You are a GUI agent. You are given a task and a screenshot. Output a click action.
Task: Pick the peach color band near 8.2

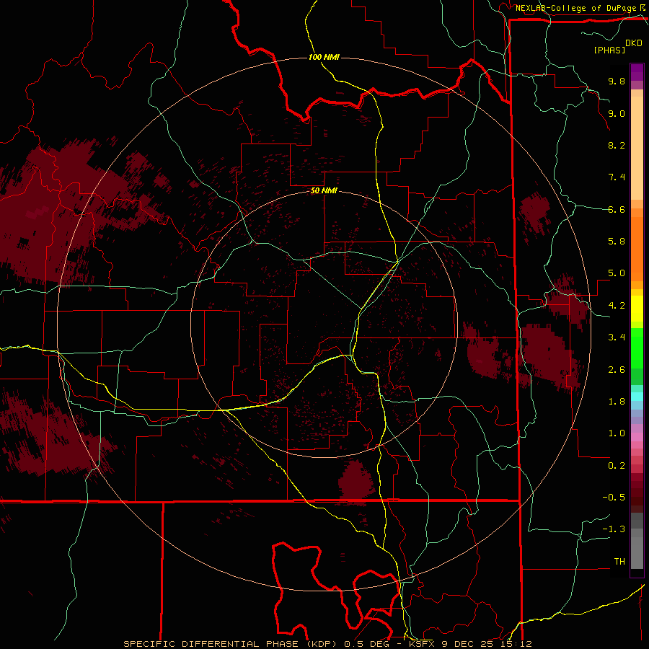637,148
